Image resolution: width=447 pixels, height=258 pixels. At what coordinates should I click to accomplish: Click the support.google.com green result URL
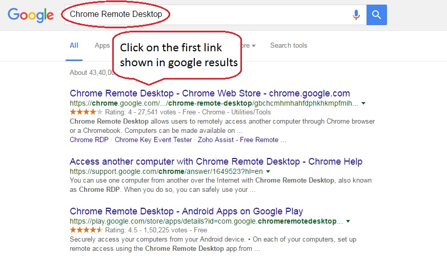pyautogui.click(x=166, y=171)
